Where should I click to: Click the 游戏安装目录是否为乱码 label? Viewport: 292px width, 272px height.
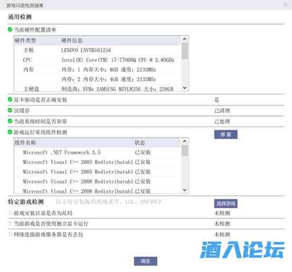click(x=43, y=213)
